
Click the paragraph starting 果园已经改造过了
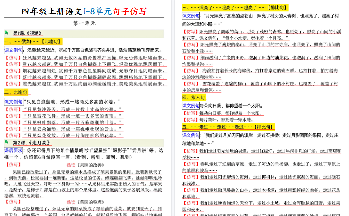(83, 184)
